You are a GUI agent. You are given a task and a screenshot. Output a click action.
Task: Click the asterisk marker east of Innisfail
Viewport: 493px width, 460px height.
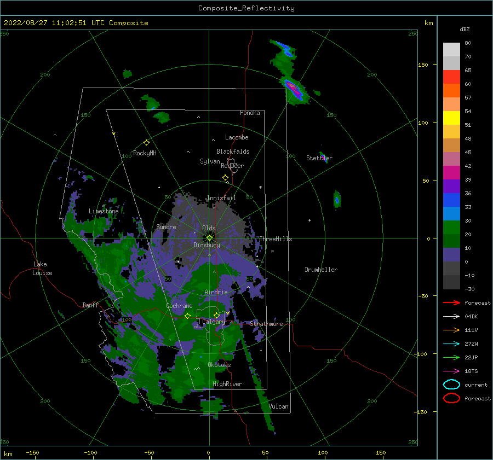[x=260, y=188]
